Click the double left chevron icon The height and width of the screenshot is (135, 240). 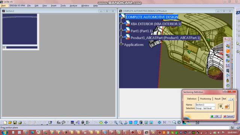165,123
